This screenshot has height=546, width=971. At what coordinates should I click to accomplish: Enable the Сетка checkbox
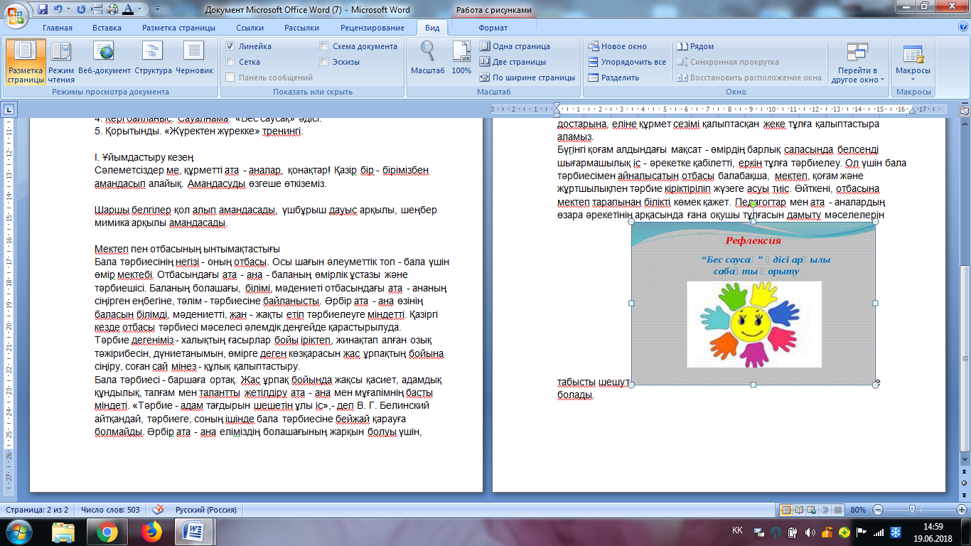(230, 62)
